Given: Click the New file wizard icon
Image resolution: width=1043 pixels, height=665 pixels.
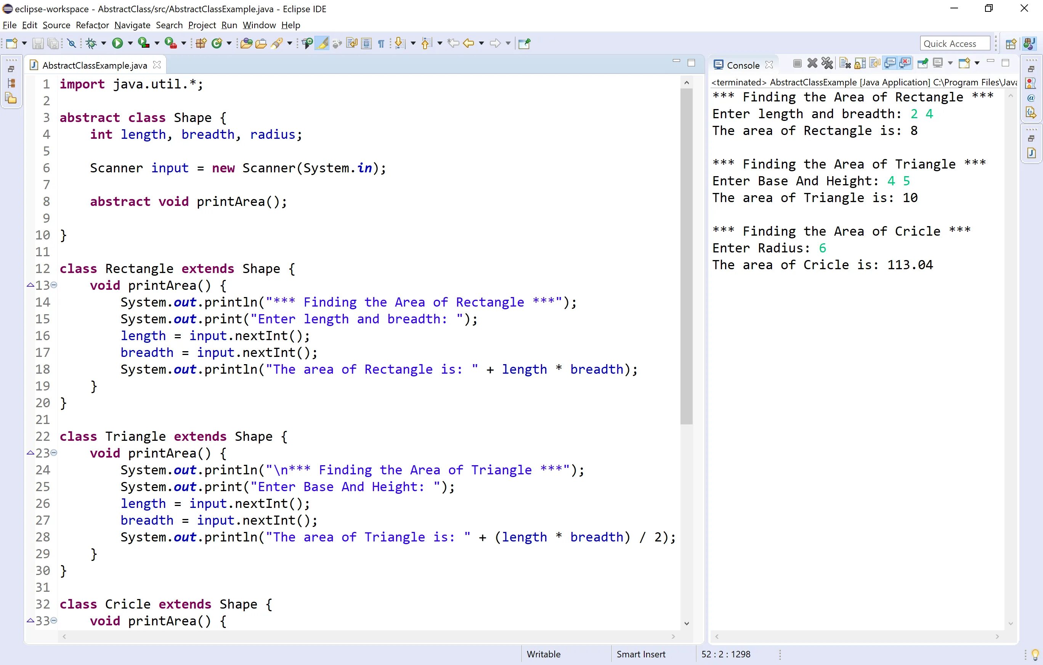Looking at the screenshot, I should point(12,43).
